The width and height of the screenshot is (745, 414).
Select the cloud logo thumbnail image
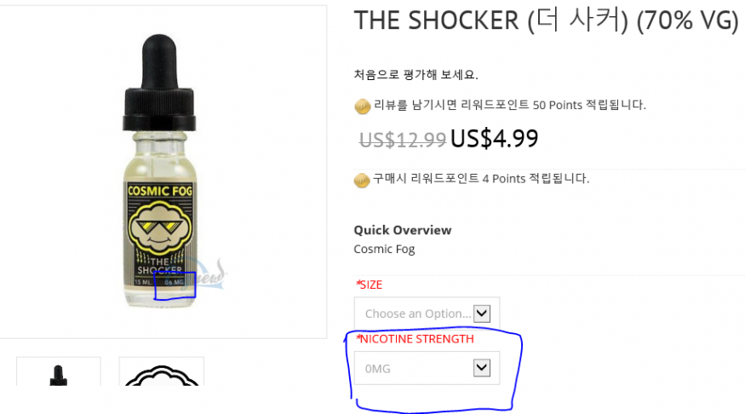pyautogui.click(x=162, y=371)
